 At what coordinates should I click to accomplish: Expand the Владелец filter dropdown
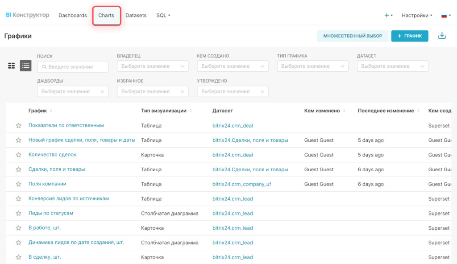tap(152, 66)
